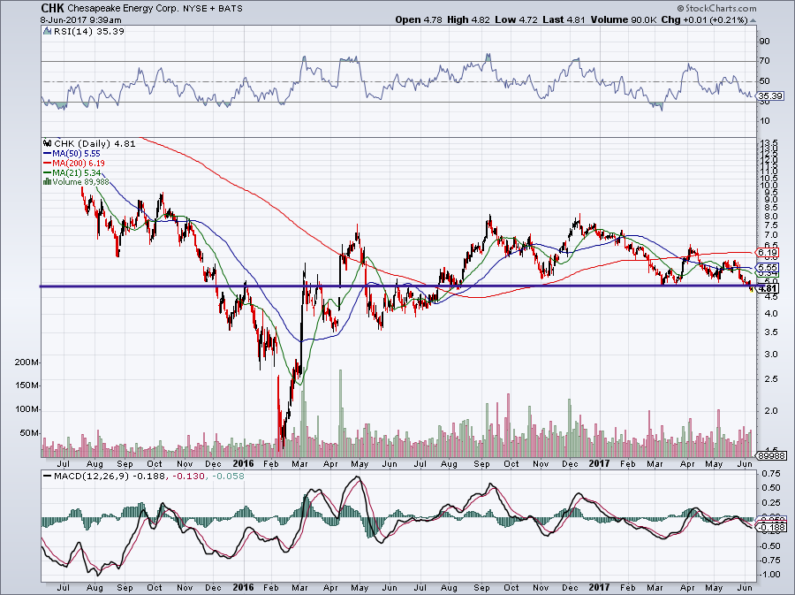Click the High 4.82 quote in the header
Screen dimensions: 795x595
(x=468, y=20)
